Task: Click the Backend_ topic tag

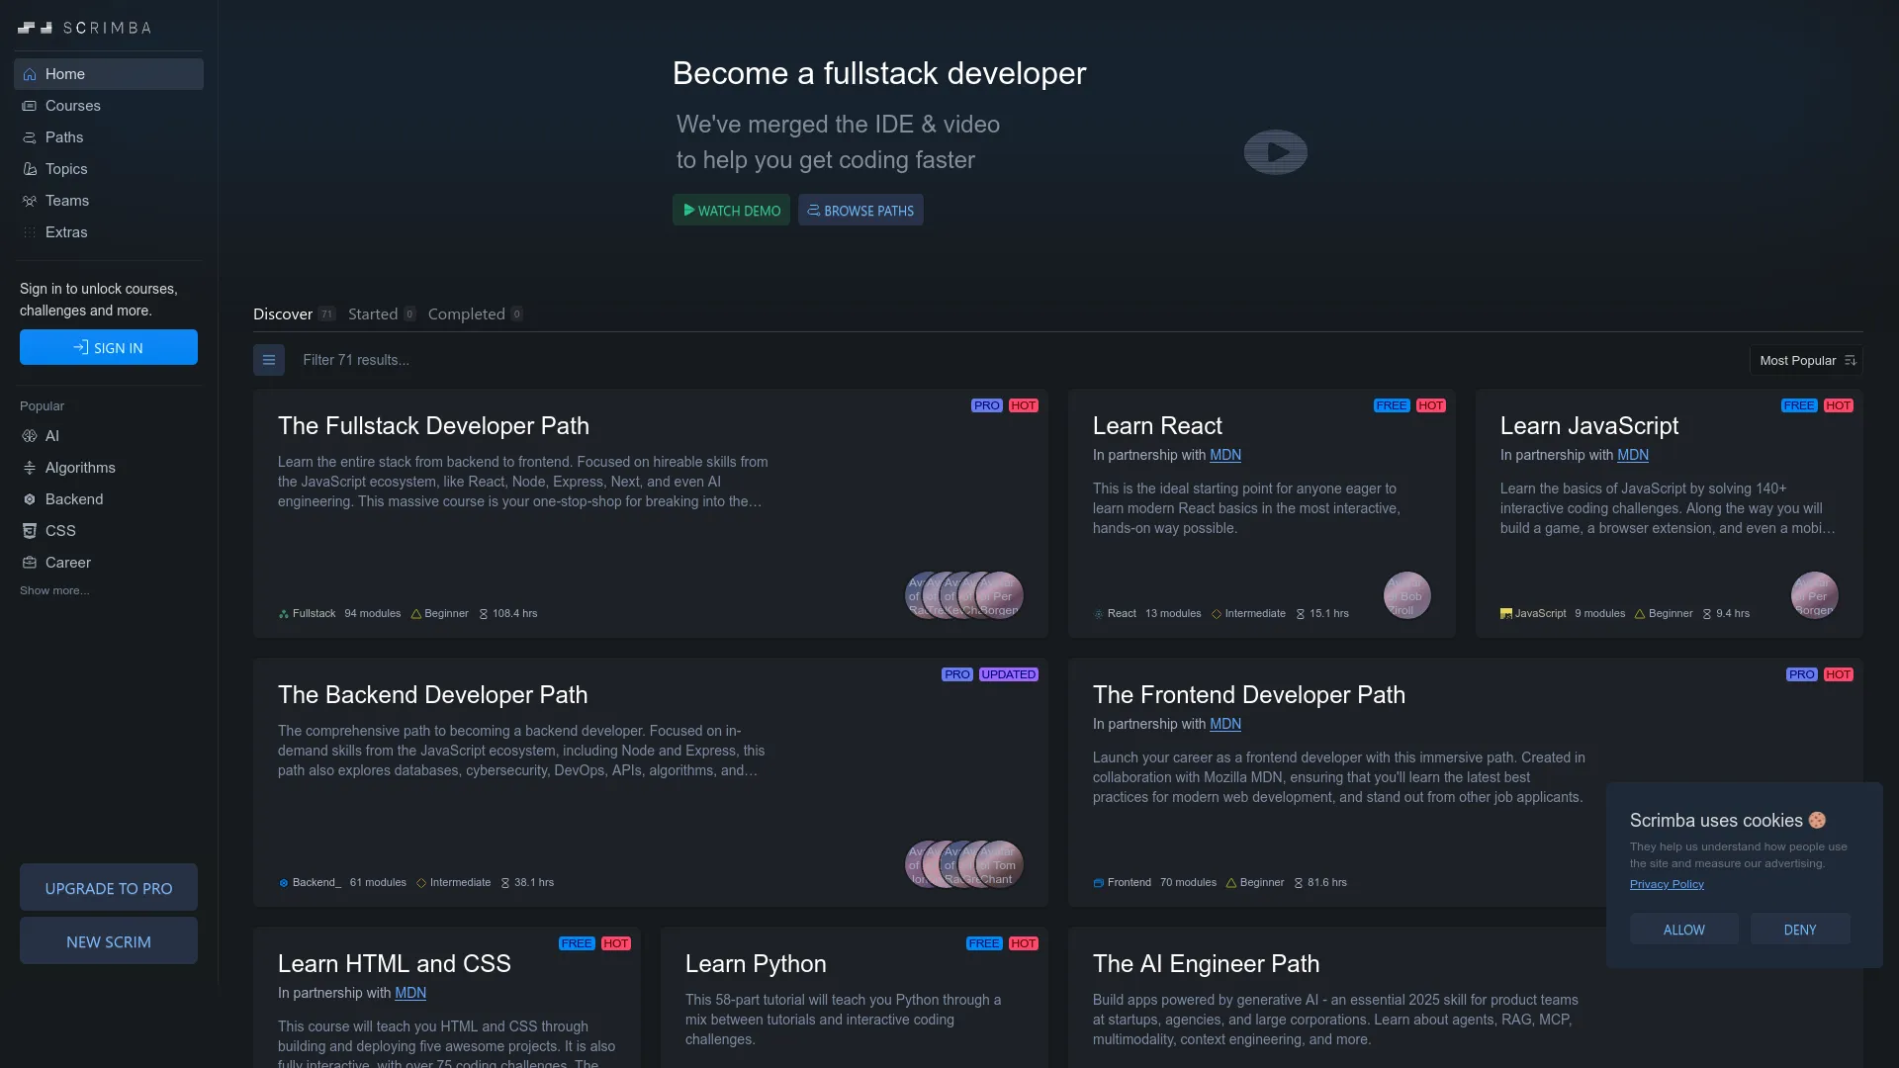Action: click(x=310, y=883)
